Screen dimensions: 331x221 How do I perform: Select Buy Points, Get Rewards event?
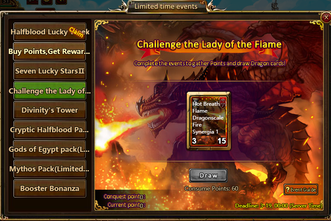(x=50, y=51)
